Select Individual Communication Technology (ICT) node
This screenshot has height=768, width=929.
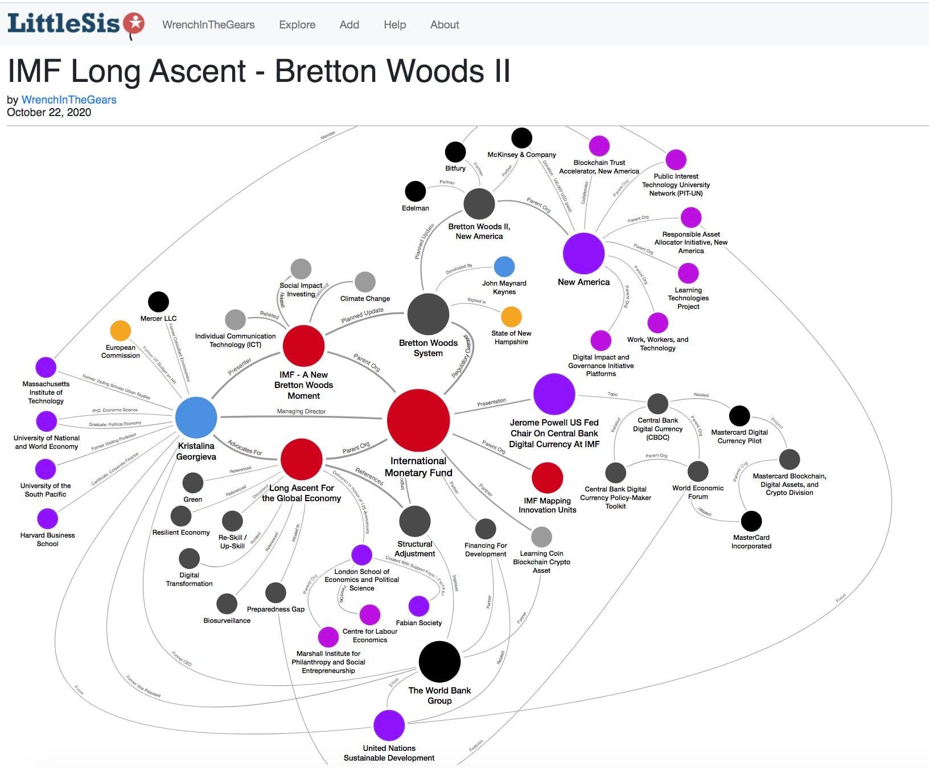[235, 320]
